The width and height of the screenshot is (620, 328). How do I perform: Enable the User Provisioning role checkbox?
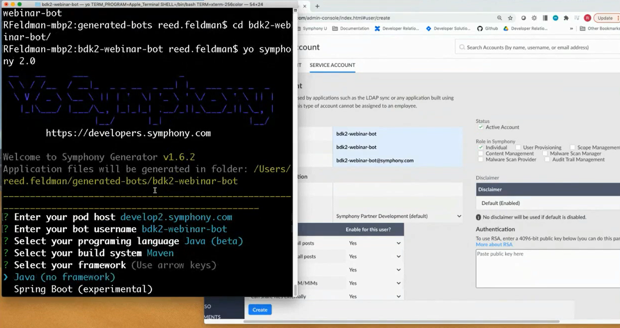coord(518,148)
